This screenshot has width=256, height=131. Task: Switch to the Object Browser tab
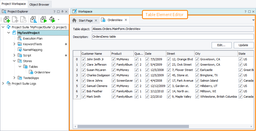pos(39,5)
